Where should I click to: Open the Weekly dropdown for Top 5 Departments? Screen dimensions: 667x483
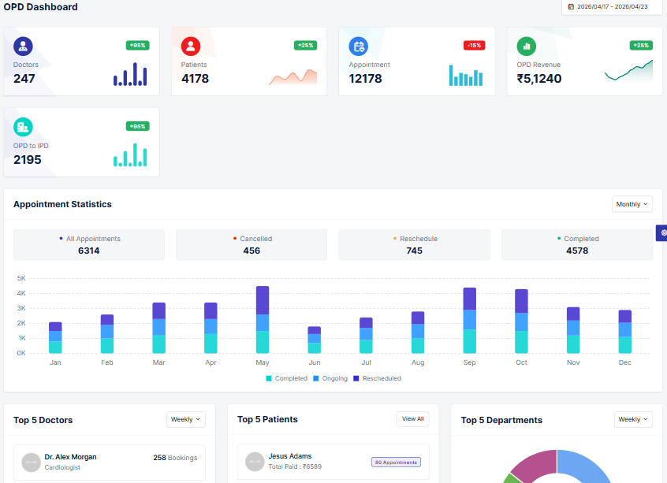[633, 419]
